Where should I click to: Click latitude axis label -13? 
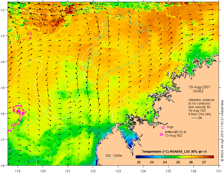pos(3,36)
